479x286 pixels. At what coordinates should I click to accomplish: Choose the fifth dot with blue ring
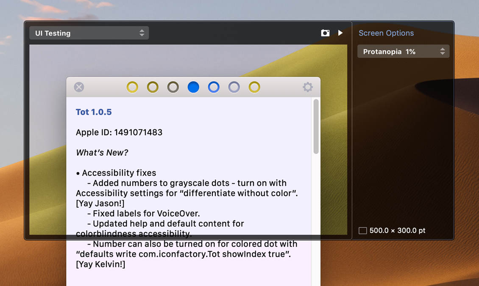pos(214,87)
